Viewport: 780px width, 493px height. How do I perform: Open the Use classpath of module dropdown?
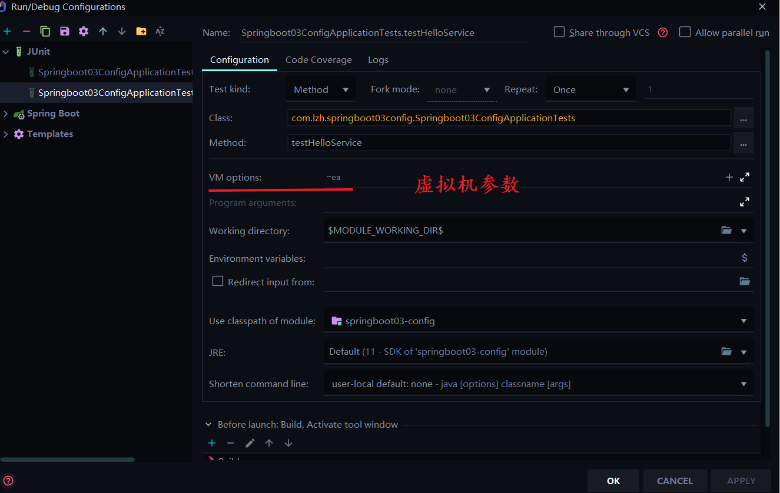[x=539, y=321]
